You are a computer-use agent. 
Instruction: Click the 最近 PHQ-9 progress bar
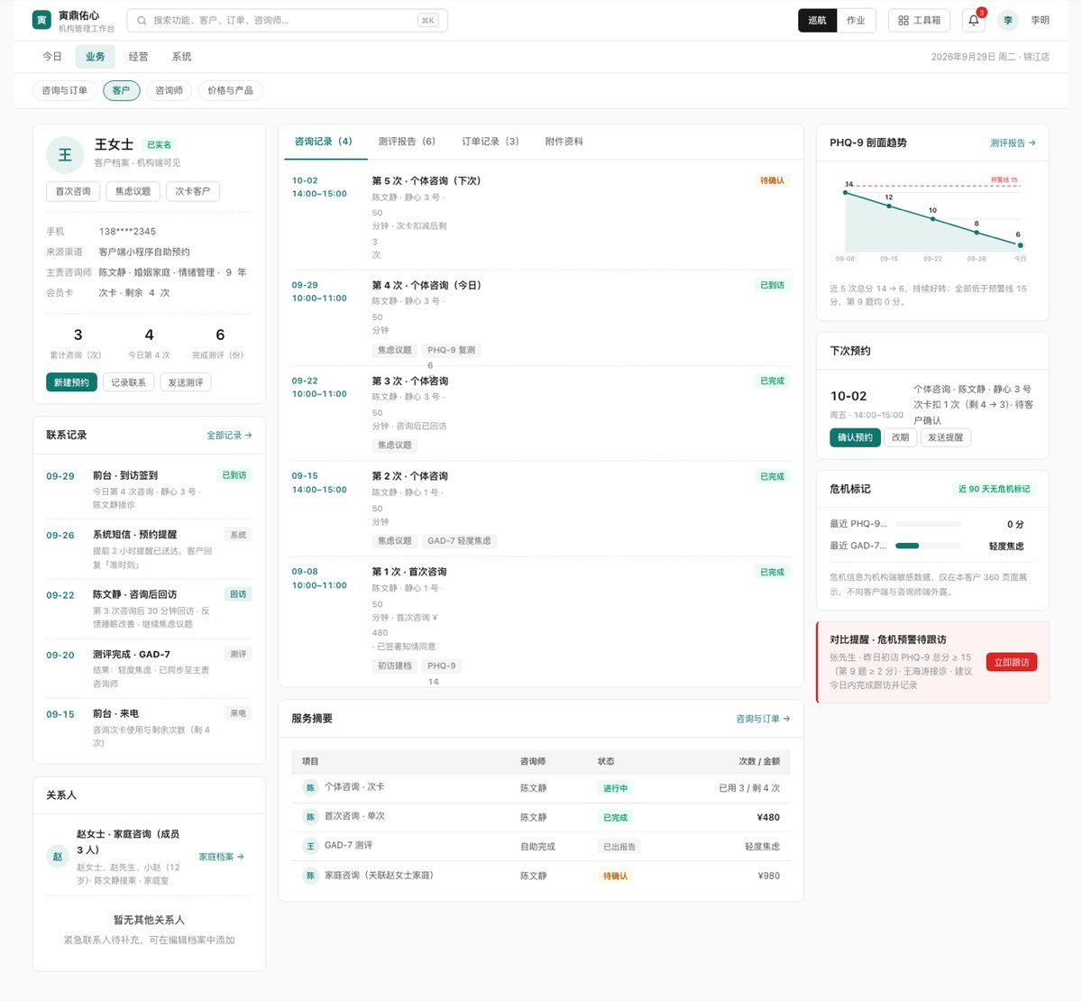click(929, 524)
